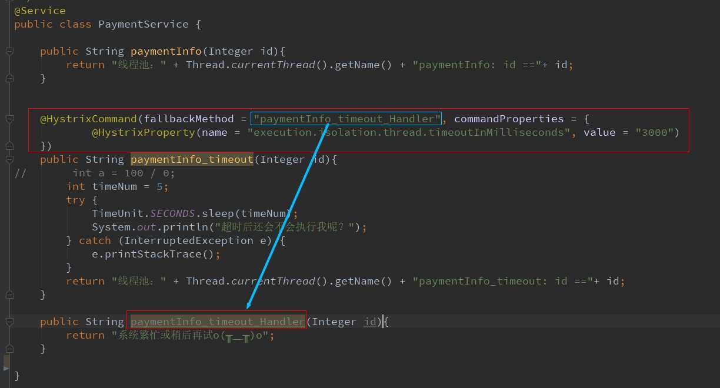This screenshot has width=720, height=388.
Task: Click fold end marker closing paymentInfo_timeout method
Action: coord(9,295)
